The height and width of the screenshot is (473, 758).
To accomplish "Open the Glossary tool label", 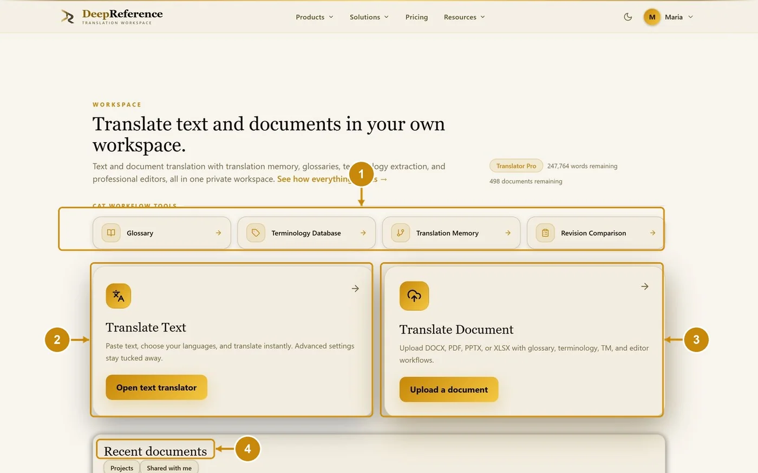I will [x=140, y=233].
